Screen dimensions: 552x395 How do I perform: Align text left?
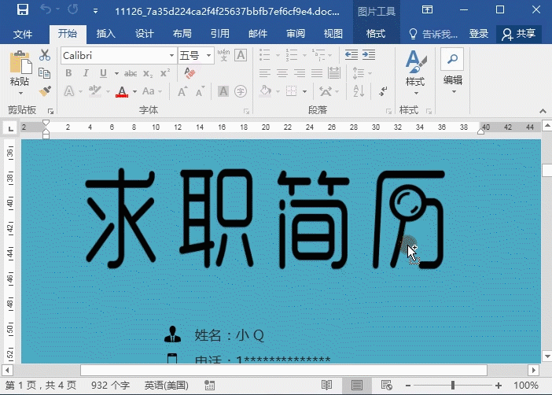[265, 73]
